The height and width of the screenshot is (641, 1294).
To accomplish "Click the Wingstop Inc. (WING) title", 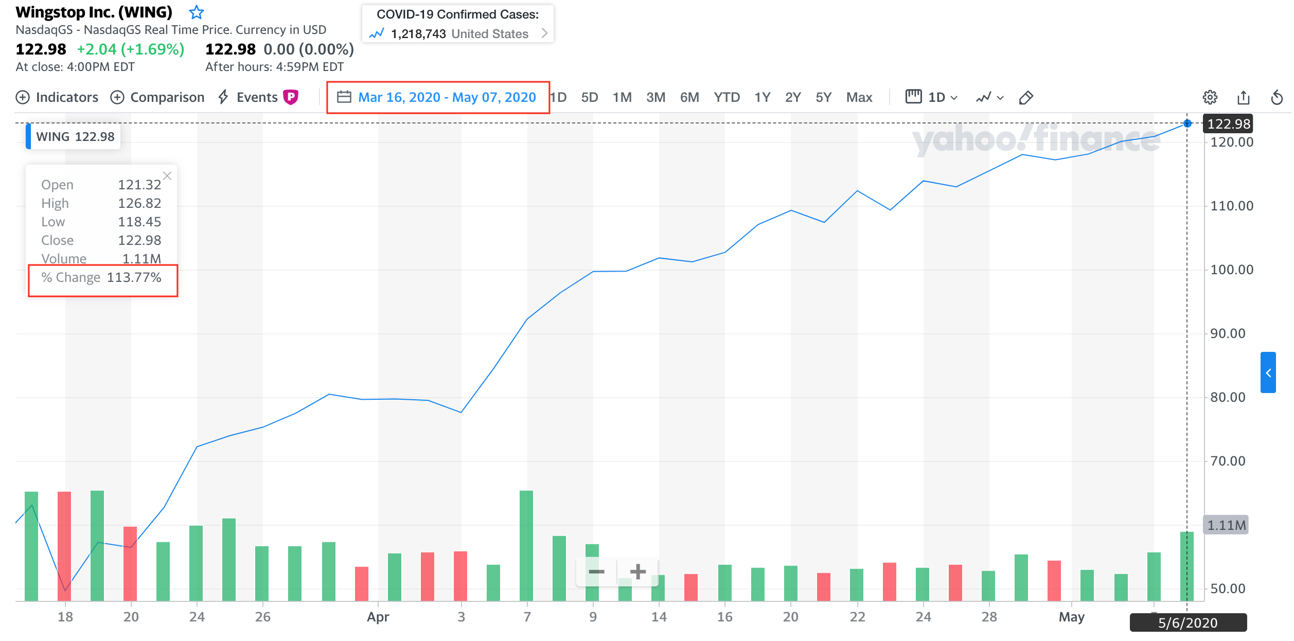I will coord(94,12).
